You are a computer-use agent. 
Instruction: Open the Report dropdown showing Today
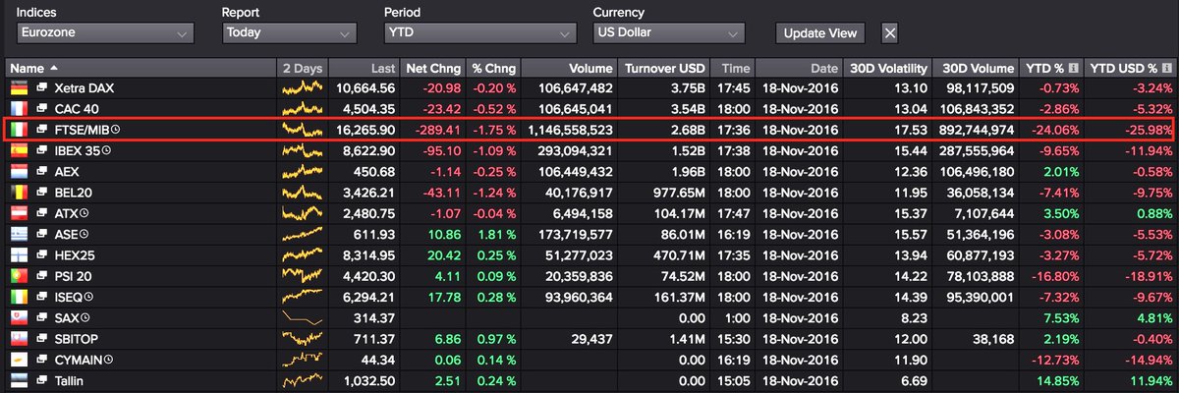click(x=289, y=32)
